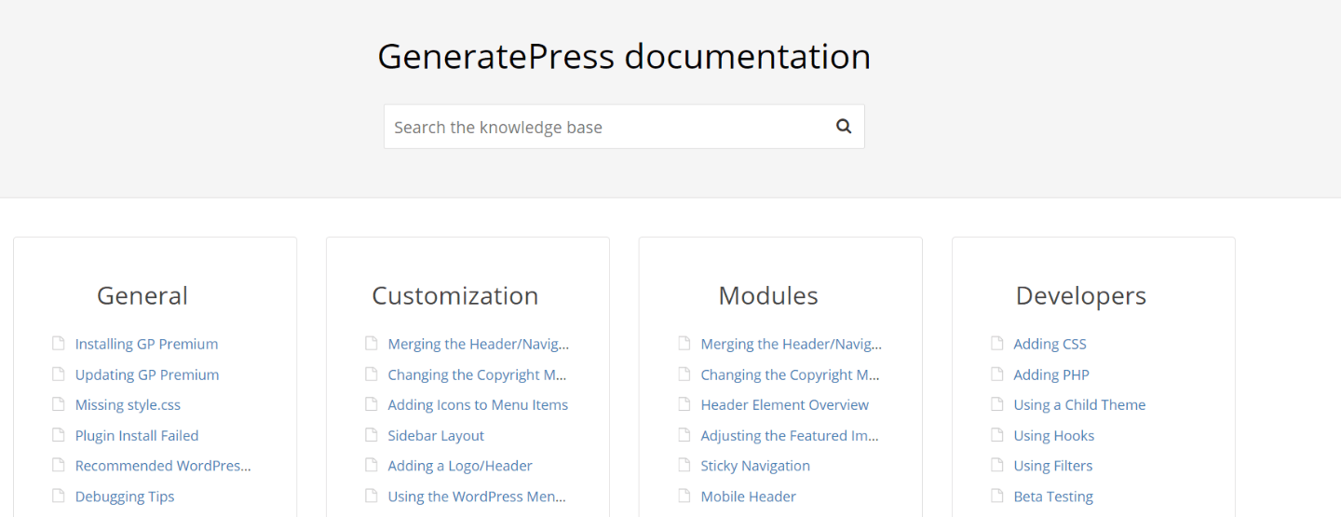Open 'Adjusting the Featured Im...' article

click(790, 435)
